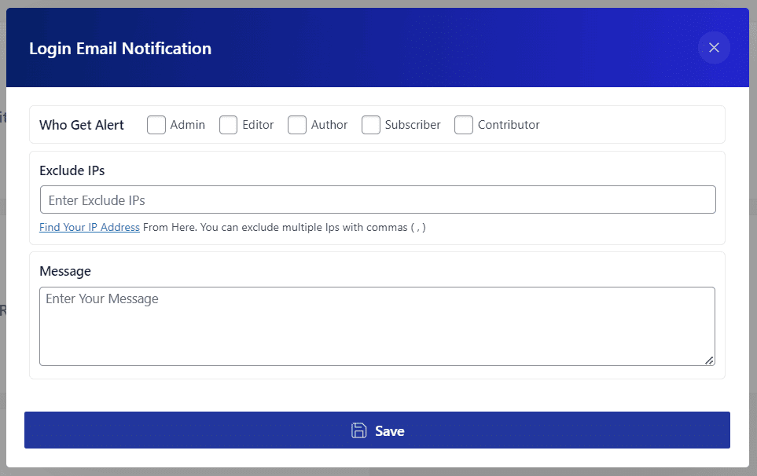Close the Login Email Notification dialog
Screen dimensions: 757x476
(x=714, y=48)
